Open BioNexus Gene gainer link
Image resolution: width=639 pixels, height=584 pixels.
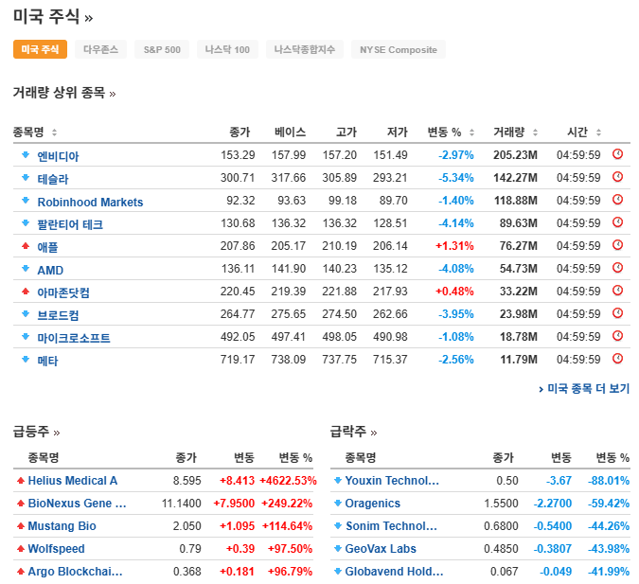[77, 504]
